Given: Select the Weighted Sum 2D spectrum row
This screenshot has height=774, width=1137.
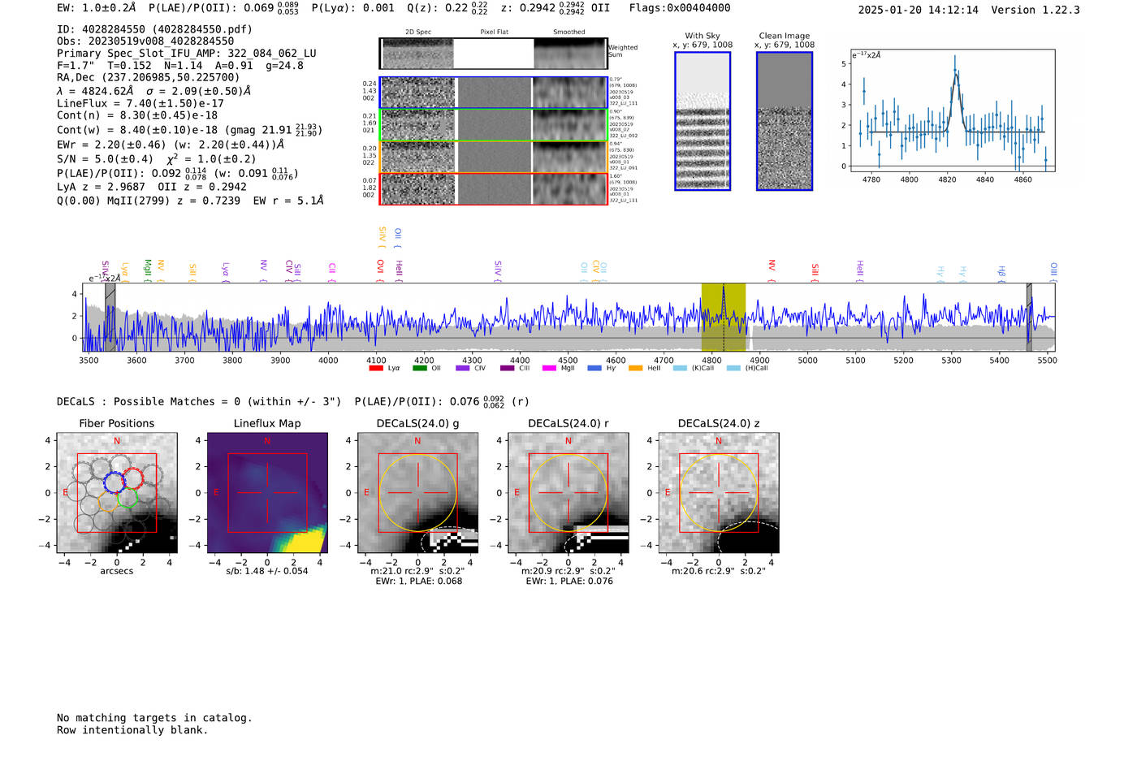Looking at the screenshot, I should [494, 54].
